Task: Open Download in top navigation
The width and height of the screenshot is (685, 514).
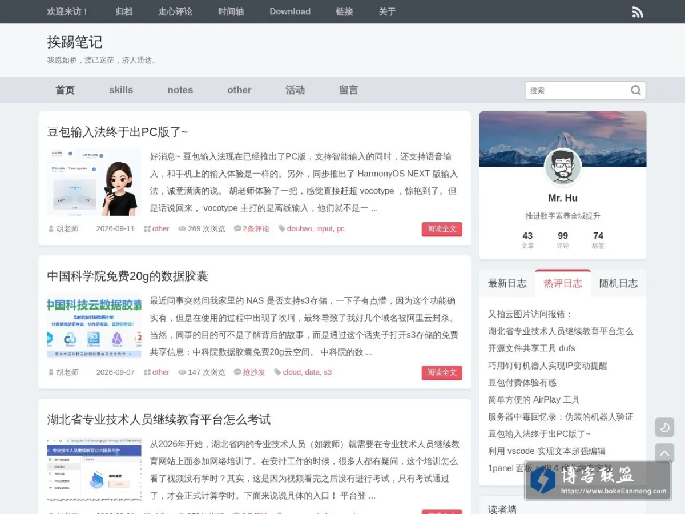Action: (x=290, y=11)
